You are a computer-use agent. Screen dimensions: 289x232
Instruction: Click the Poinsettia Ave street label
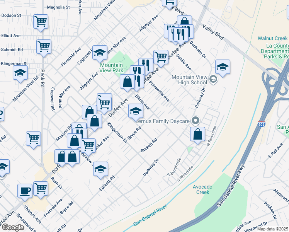[x=159, y=91]
